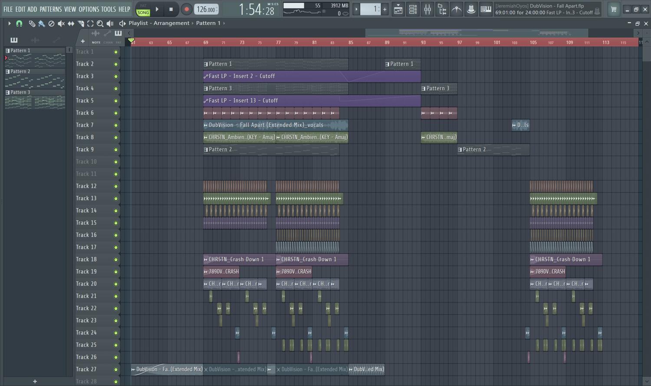Viewport: 651px width, 386px height.
Task: Open the Piano Roll
Action: (486, 9)
